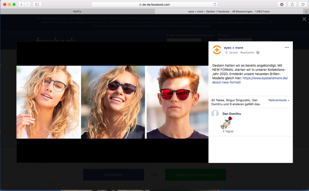Click the Safari forward navigation arrow
This screenshot has height=191, width=309.
[27, 5]
